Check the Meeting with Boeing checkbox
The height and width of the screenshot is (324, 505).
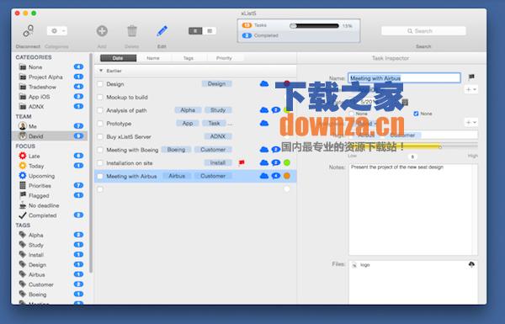pyautogui.click(x=100, y=150)
